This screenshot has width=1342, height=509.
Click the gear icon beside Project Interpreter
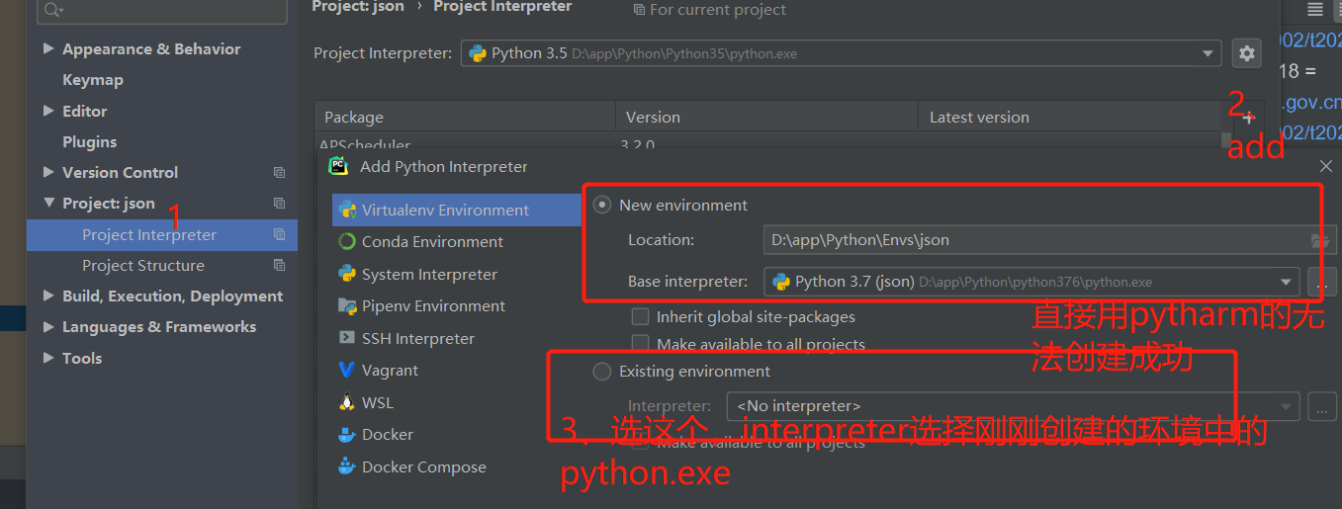1247,53
